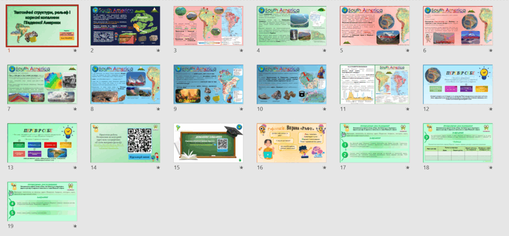The height and width of the screenshot is (236, 509).
Task: Click the animation star under slide 7
Action: coord(75,109)
